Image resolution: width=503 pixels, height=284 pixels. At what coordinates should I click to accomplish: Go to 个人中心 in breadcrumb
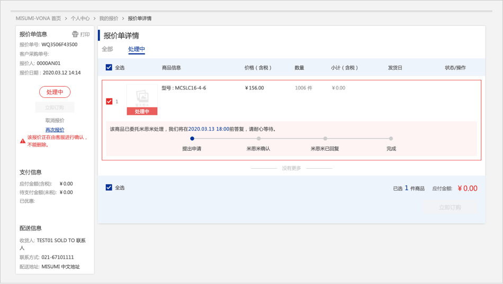80,19
